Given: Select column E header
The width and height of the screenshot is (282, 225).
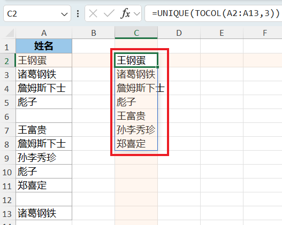Looking at the screenshot, I should coord(222,33).
